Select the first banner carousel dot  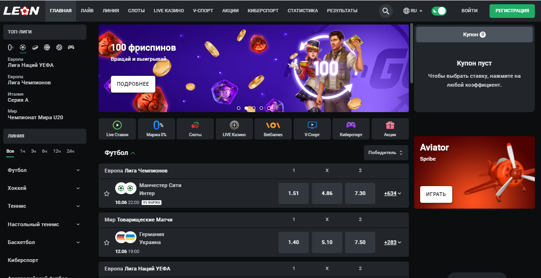[x=239, y=108]
